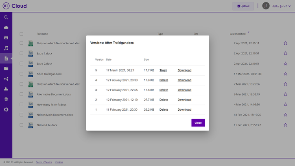The height and width of the screenshot is (166, 295).
Task: Trash version 5 of the document
Action: [x=163, y=70]
